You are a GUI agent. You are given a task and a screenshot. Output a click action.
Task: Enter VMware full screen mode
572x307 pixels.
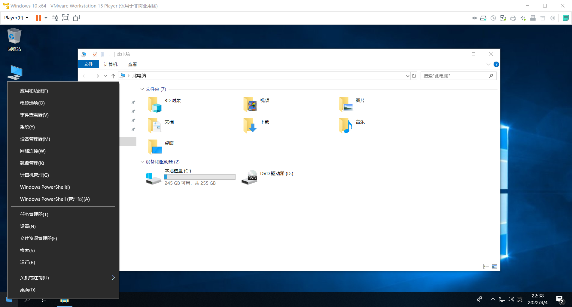pyautogui.click(x=65, y=18)
